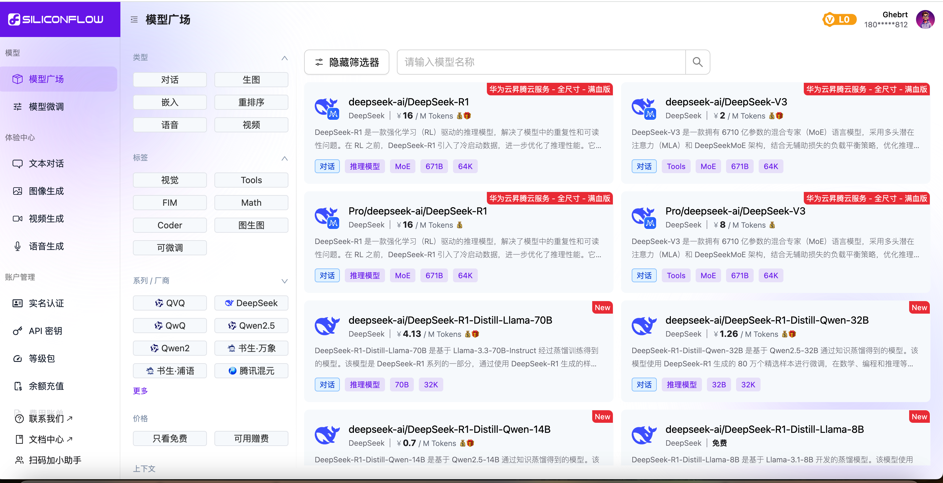943x483 pixels.
Task: Collapse the 类型 filter section
Action: click(x=284, y=58)
